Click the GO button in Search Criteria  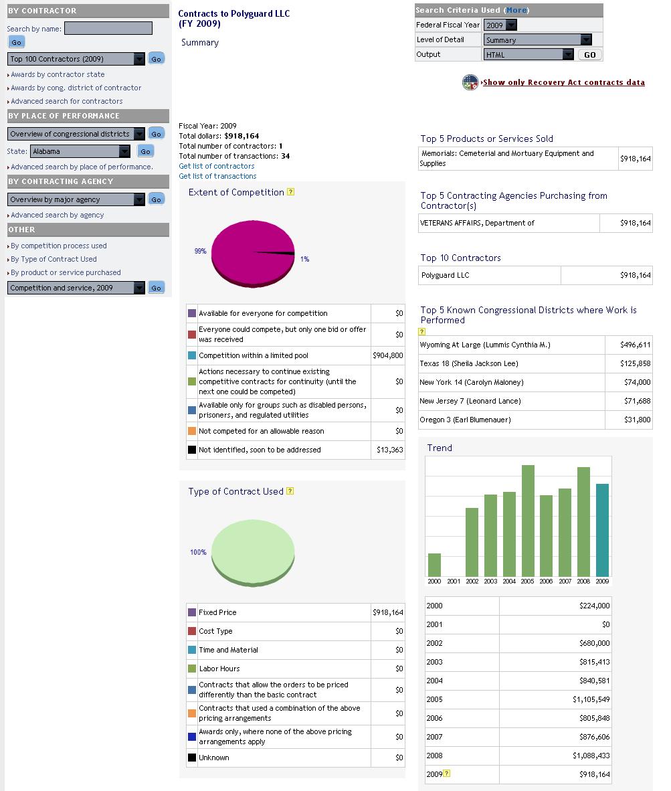click(x=590, y=54)
